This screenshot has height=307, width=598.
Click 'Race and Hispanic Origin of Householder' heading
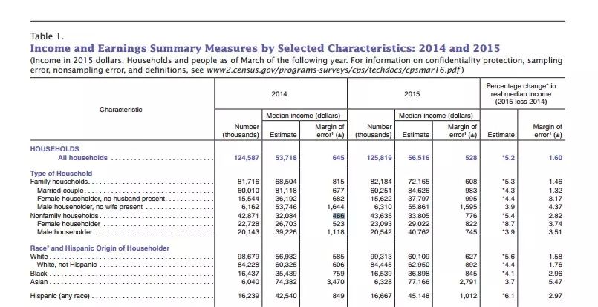click(x=100, y=248)
